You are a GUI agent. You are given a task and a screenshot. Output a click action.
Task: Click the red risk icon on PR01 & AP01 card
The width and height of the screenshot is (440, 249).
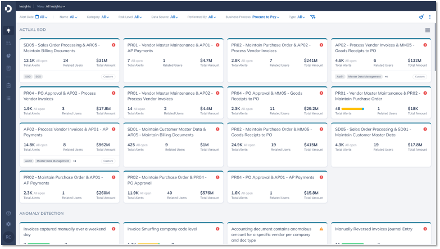click(217, 45)
